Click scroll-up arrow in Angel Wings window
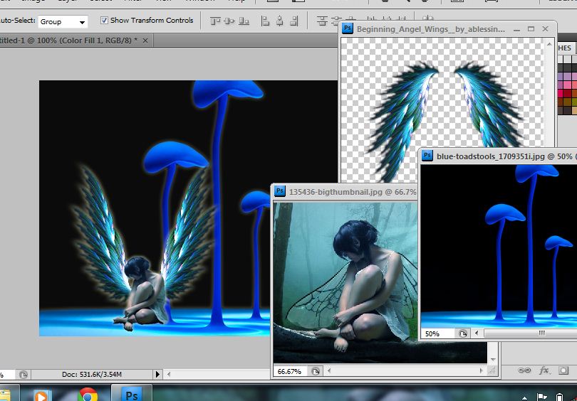 [549, 44]
